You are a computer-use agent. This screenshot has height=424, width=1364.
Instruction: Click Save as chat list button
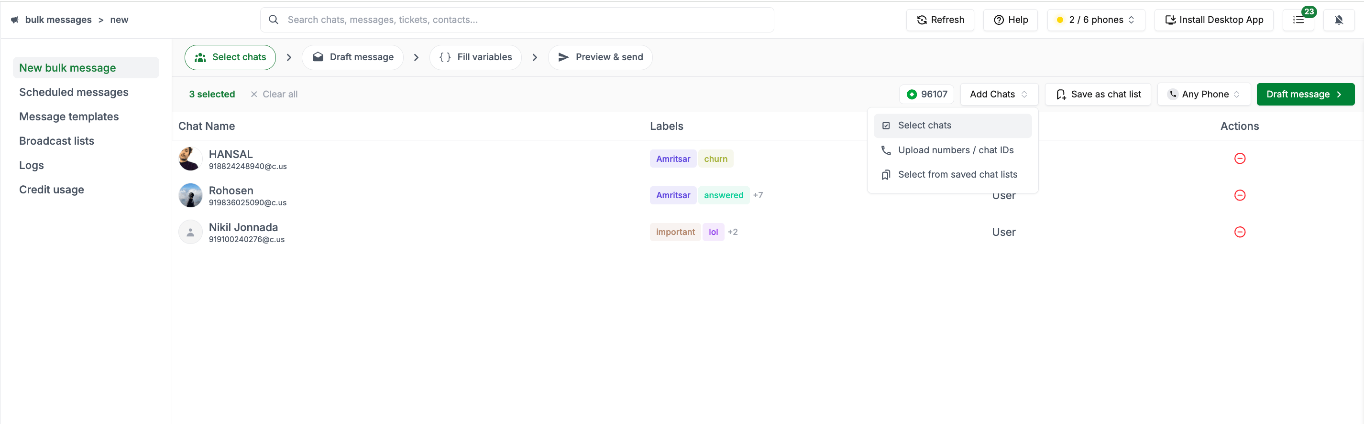1098,94
